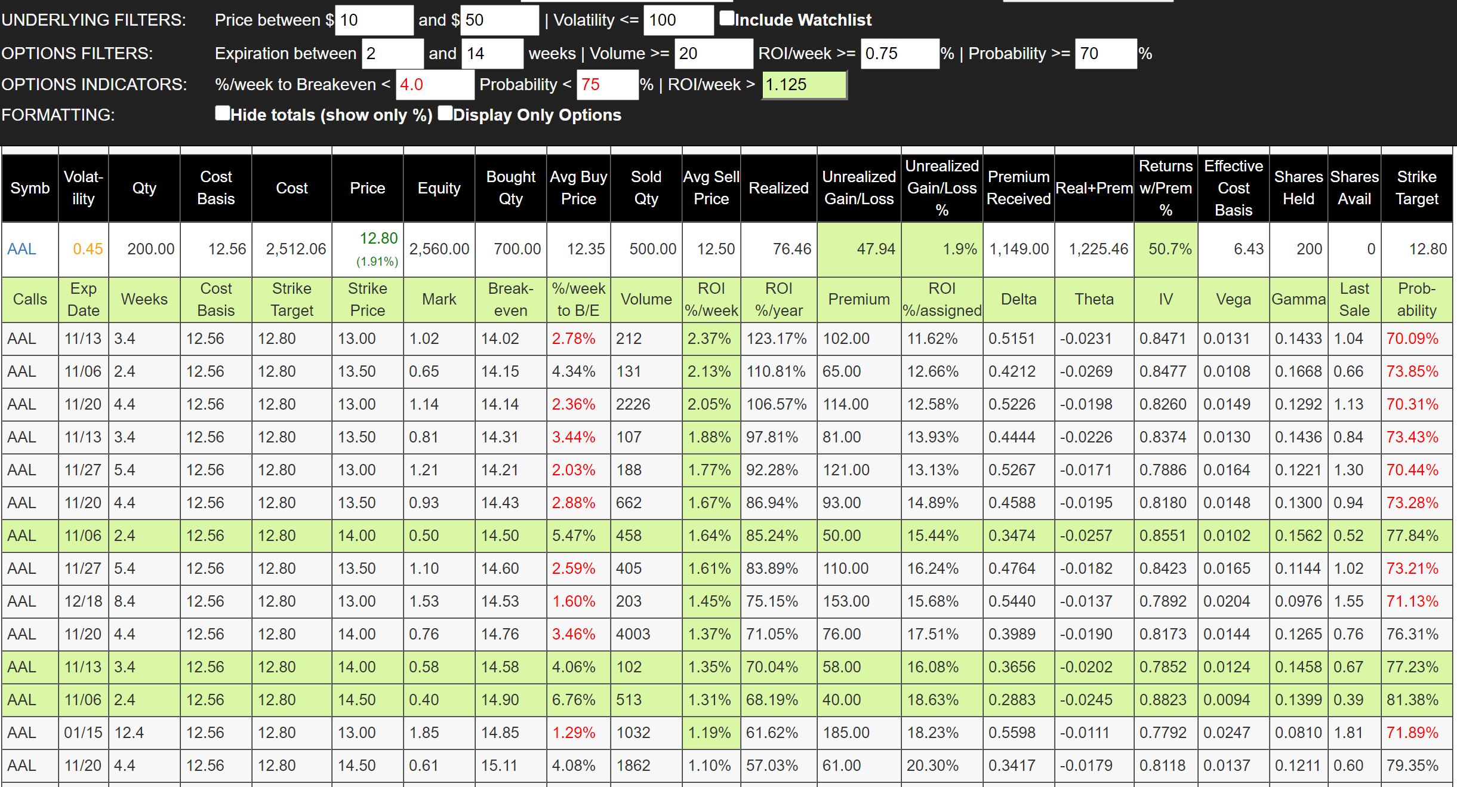The width and height of the screenshot is (1457, 787).
Task: Click the Probability subheader
Action: pos(1416,299)
